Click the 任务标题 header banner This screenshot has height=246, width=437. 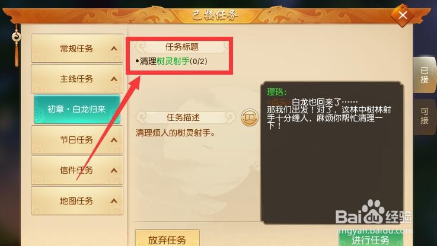[182, 47]
